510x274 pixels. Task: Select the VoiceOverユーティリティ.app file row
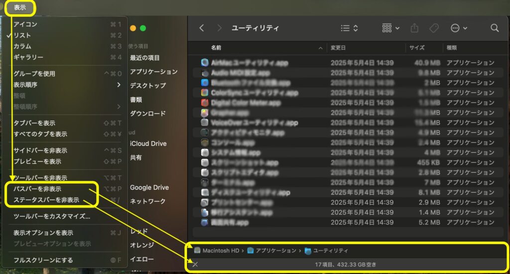[254, 123]
